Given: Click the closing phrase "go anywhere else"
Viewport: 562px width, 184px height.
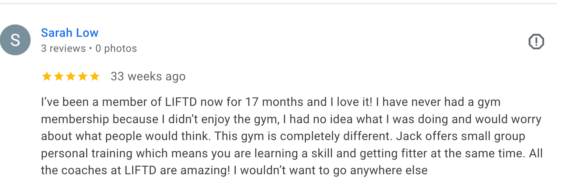Looking at the screenshot, I should 389,170.
